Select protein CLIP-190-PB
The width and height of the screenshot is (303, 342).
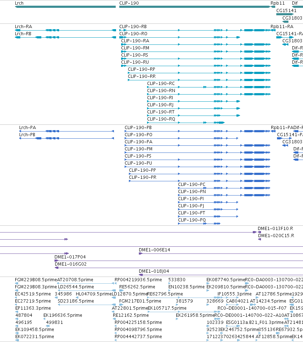pyautogui.click(x=138, y=128)
